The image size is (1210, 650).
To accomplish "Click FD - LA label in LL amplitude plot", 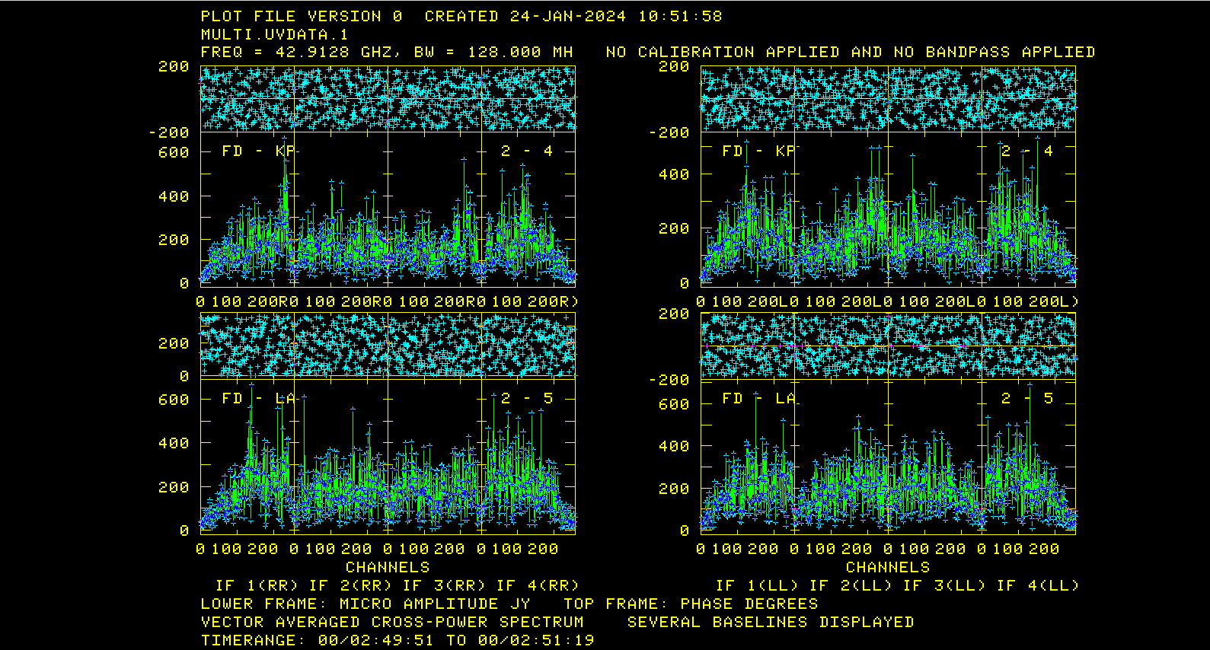I will click(x=758, y=399).
